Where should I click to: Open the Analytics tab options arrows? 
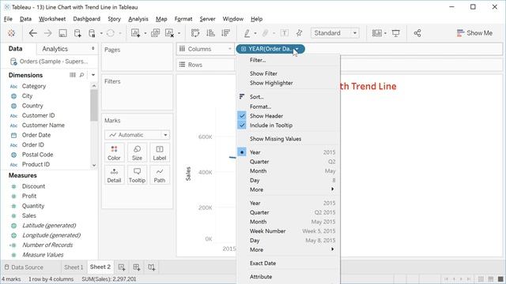pos(93,49)
